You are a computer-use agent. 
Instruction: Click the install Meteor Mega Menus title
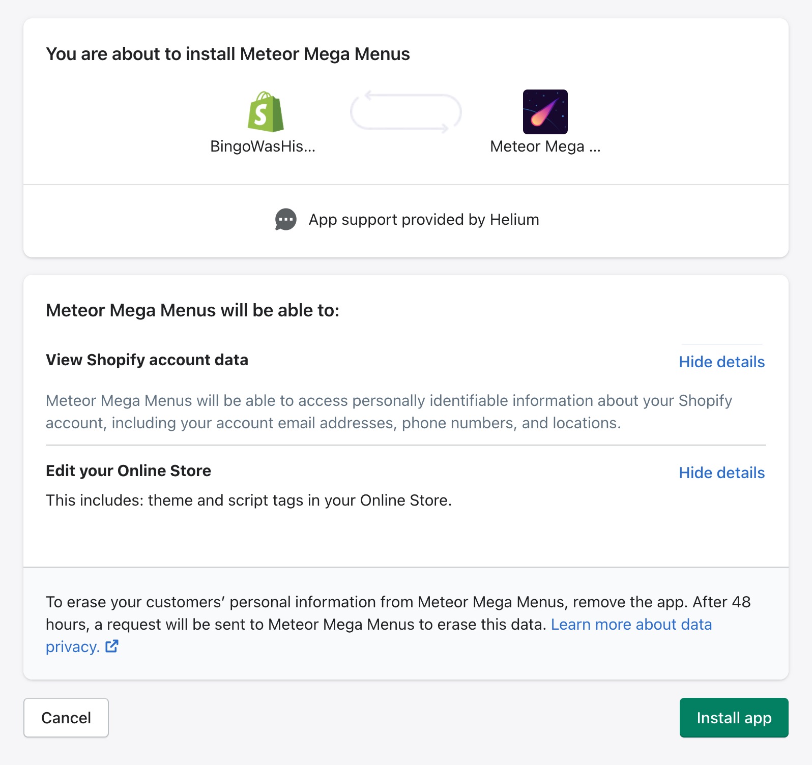228,54
